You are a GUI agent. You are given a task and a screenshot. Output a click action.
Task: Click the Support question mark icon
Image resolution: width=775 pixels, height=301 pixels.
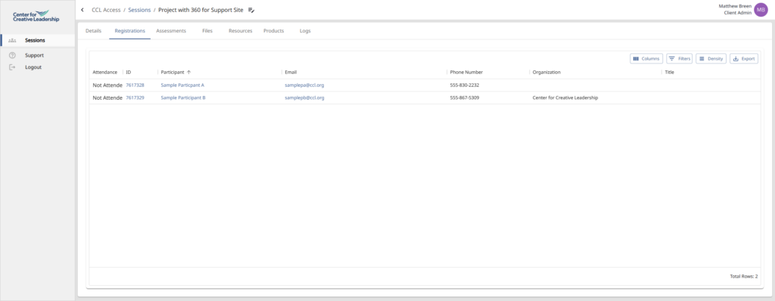click(x=13, y=55)
